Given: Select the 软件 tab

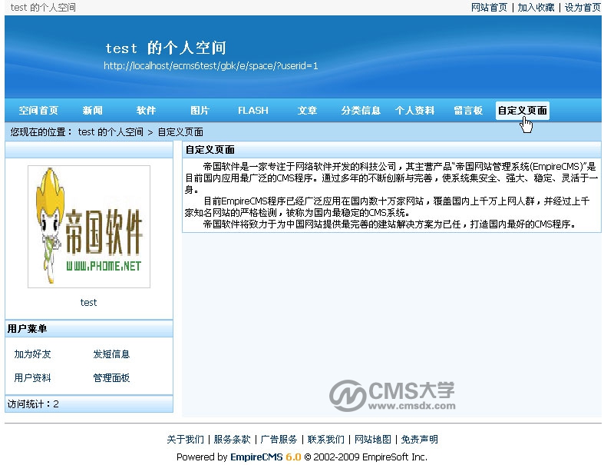Looking at the screenshot, I should 146,111.
